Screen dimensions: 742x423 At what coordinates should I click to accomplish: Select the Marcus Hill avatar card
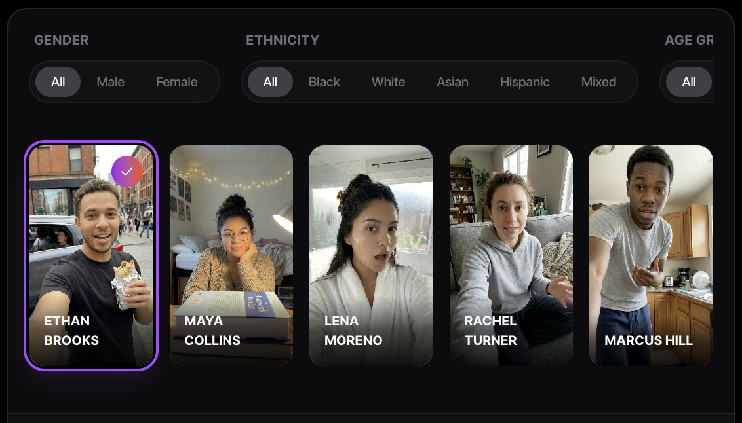pos(651,255)
